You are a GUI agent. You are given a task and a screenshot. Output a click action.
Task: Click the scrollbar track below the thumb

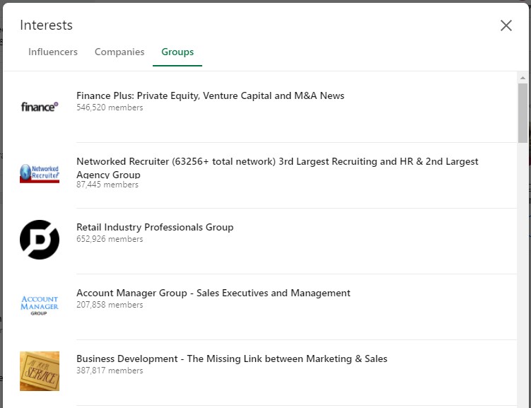523,271
